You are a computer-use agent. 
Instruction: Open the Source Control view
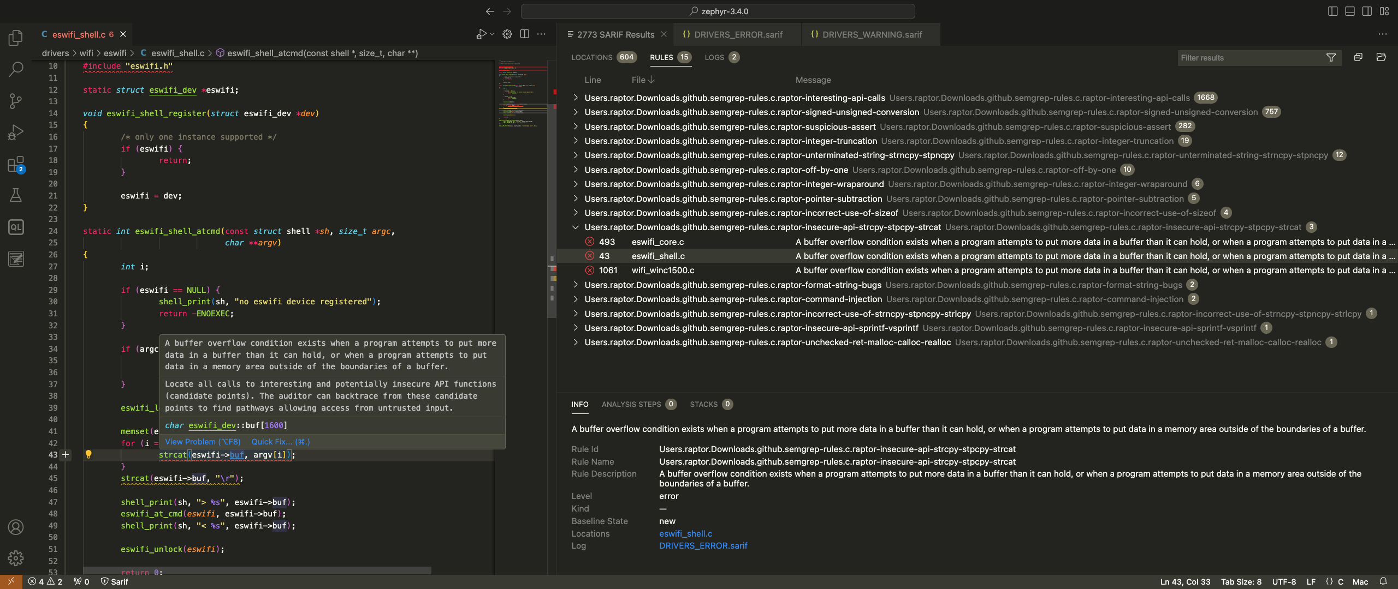16,100
